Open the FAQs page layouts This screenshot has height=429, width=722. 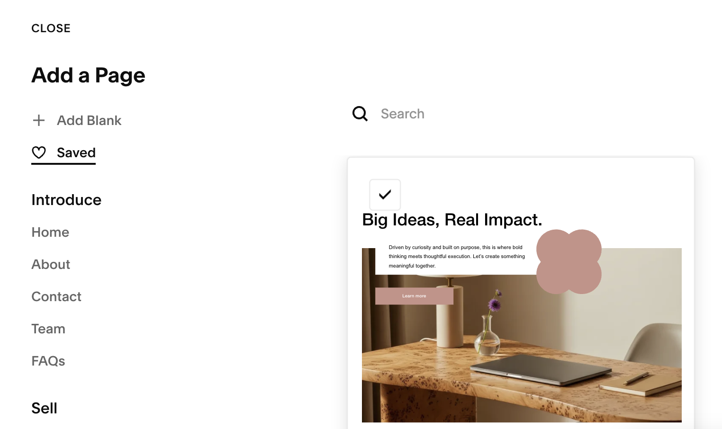click(x=48, y=361)
